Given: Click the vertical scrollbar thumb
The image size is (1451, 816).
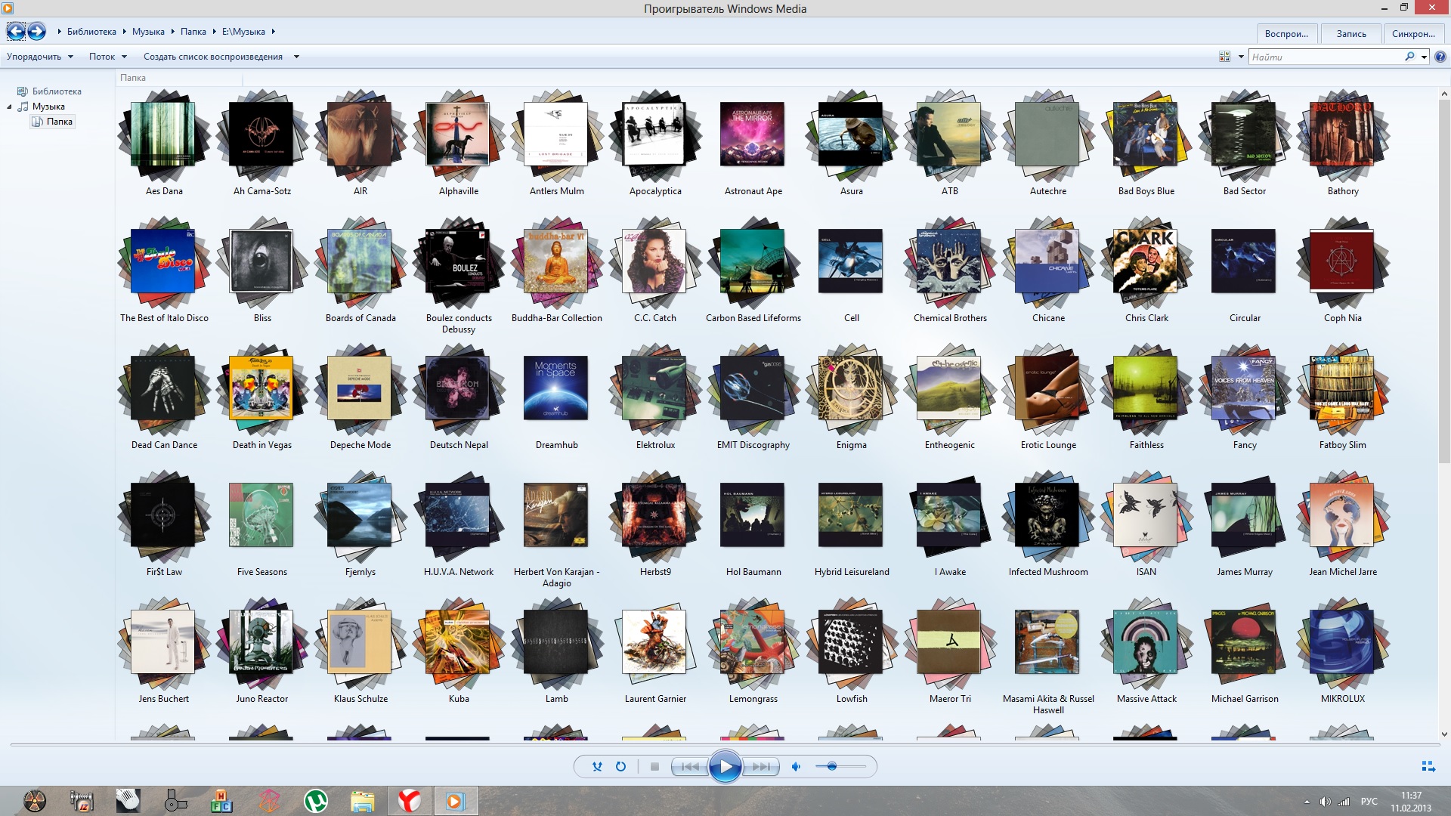Looking at the screenshot, I should click(x=1444, y=280).
